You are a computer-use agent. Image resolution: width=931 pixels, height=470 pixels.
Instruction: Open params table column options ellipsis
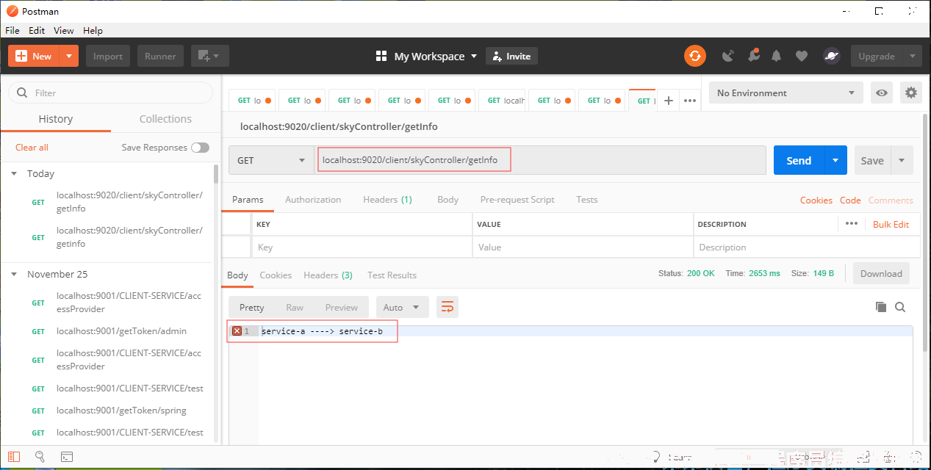tap(852, 223)
